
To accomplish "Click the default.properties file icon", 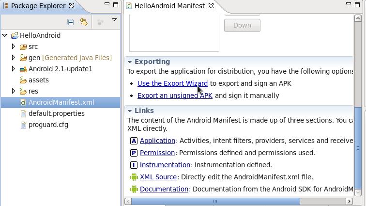I will 23,113.
